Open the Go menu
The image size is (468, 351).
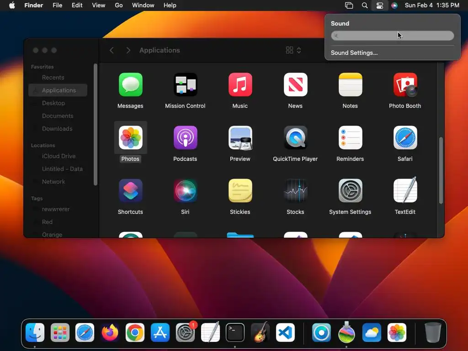click(119, 5)
